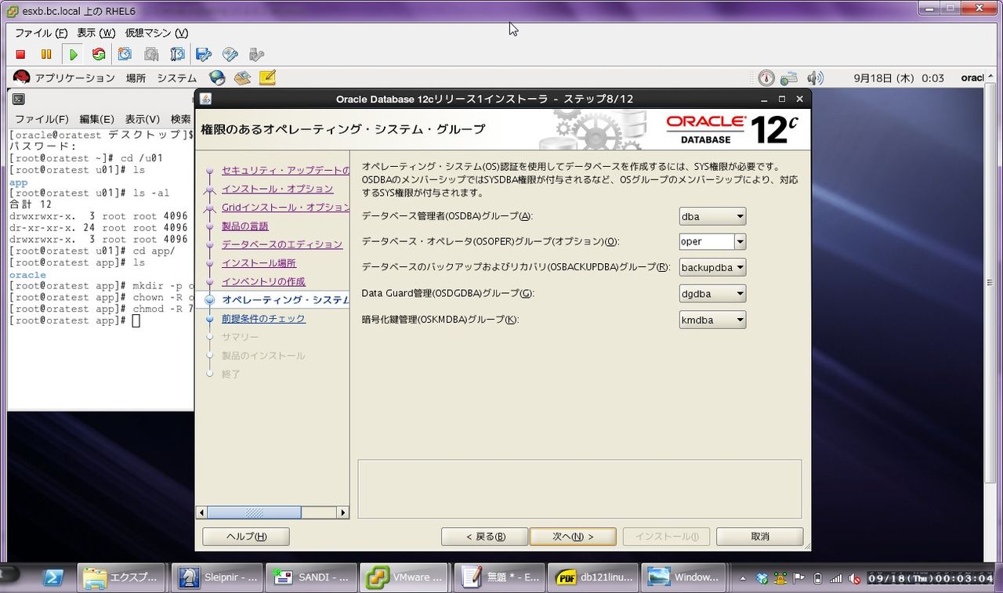
Task: Open the OSKMDBA dropdown showing kmdba
Action: [712, 320]
